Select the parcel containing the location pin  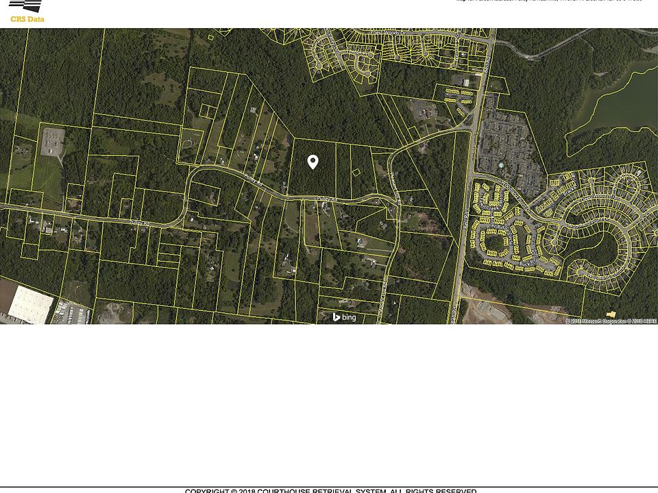pos(313,168)
